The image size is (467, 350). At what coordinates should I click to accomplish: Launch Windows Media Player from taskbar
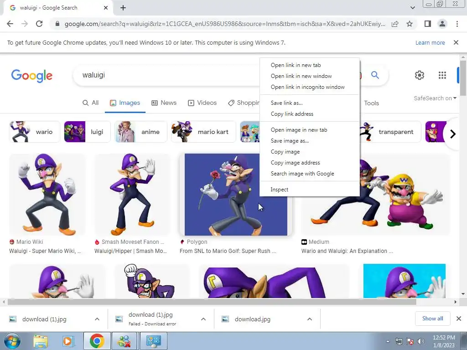tap(68, 341)
